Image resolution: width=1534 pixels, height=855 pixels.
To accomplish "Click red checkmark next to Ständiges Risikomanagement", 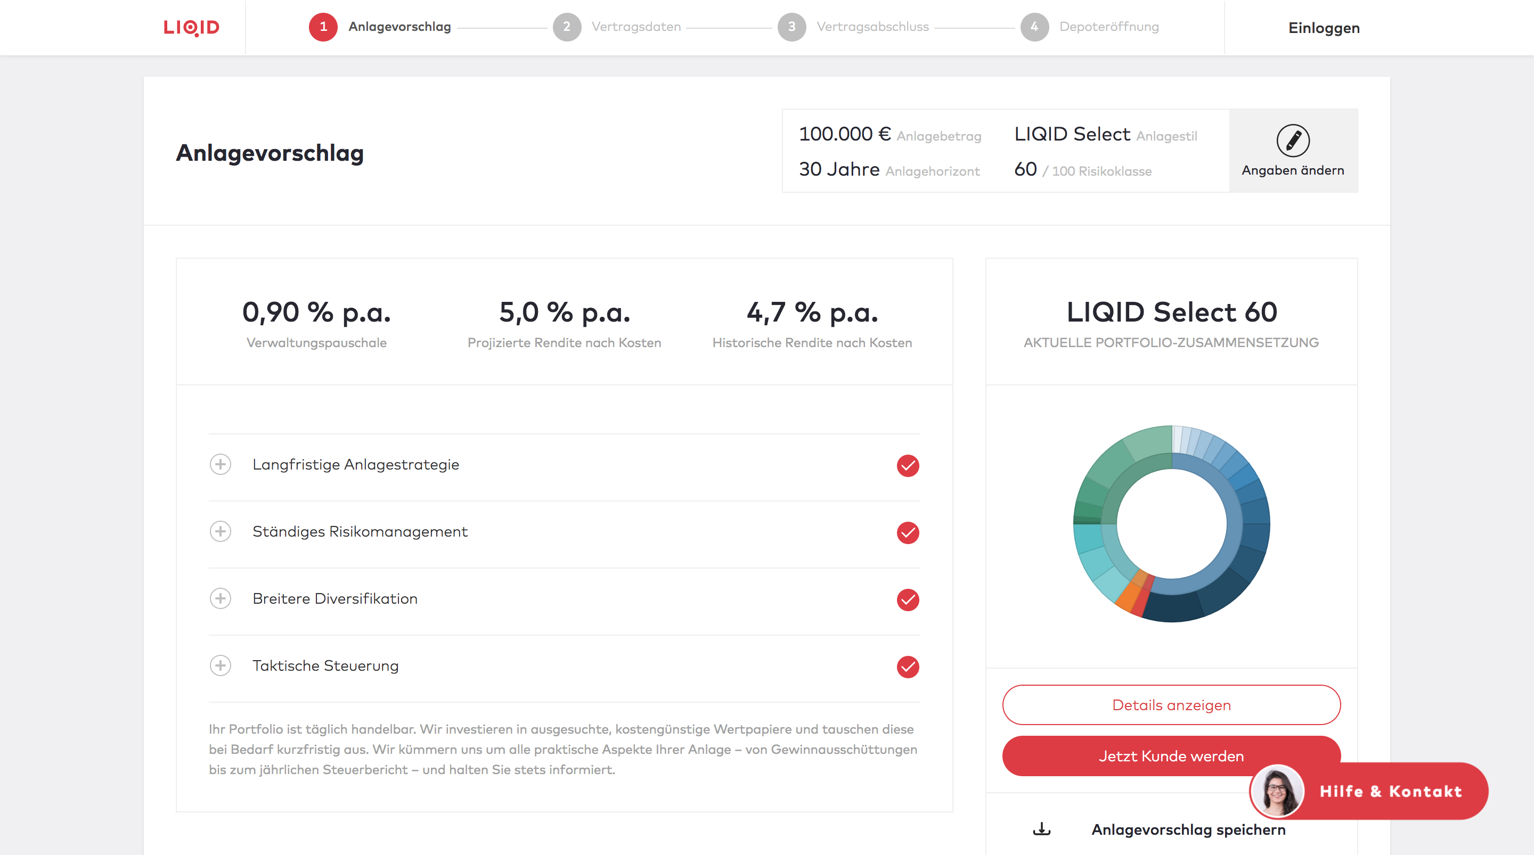I will pyautogui.click(x=908, y=532).
